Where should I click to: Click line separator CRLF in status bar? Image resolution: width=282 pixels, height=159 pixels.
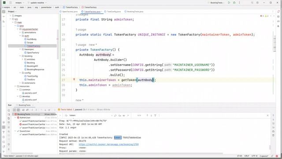point(247,156)
